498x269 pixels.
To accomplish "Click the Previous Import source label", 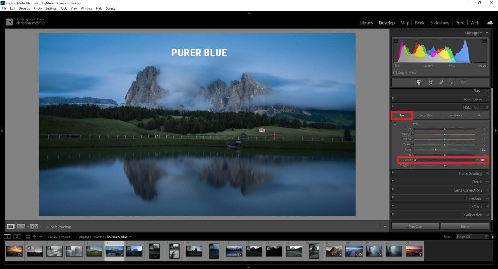I will click(59, 237).
